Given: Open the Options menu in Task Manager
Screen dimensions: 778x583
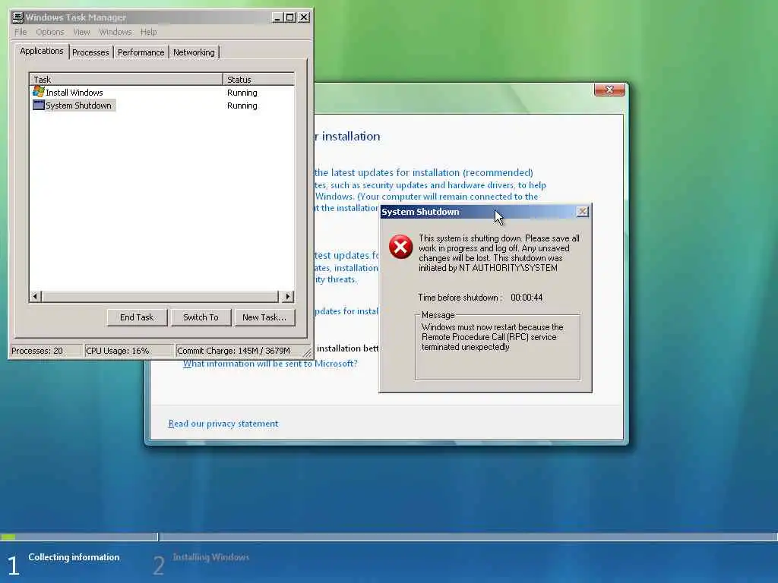Looking at the screenshot, I should pyautogui.click(x=49, y=32).
